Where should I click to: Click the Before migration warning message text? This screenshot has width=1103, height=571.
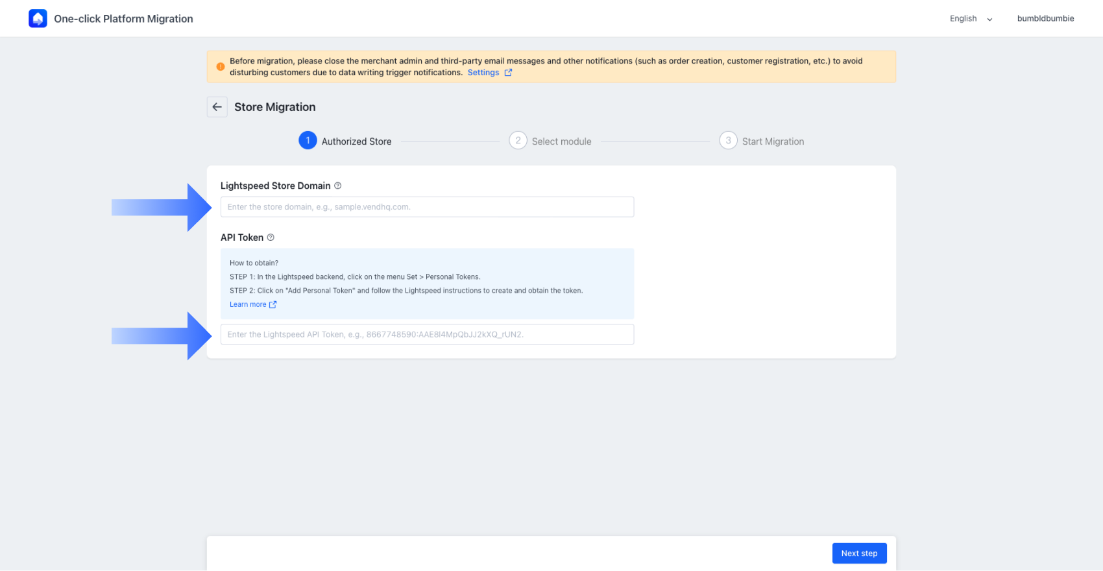[546, 67]
